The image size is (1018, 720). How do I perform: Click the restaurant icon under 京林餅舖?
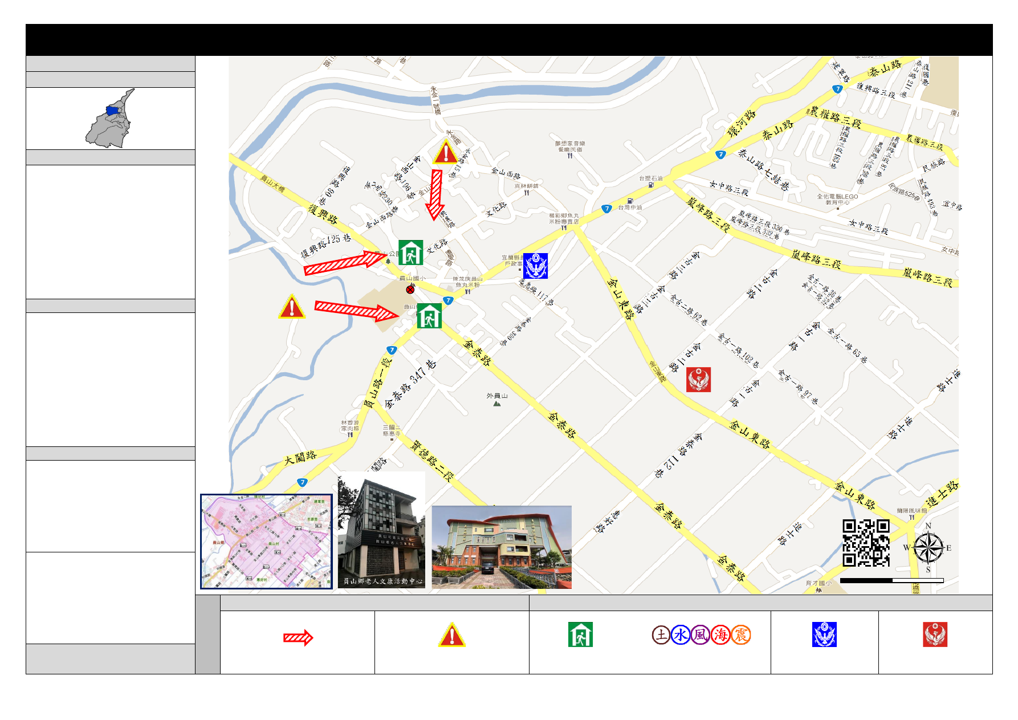tap(527, 193)
